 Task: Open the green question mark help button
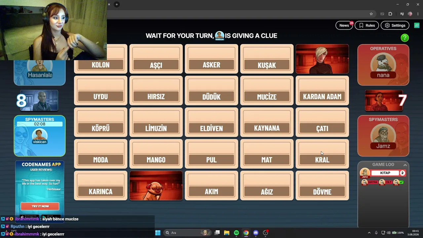405,38
